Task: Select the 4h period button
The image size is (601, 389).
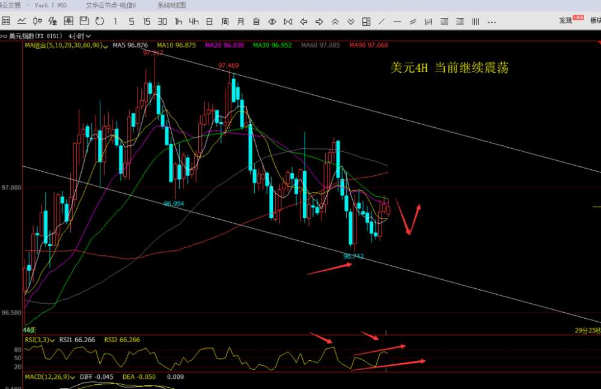Action: click(x=194, y=22)
